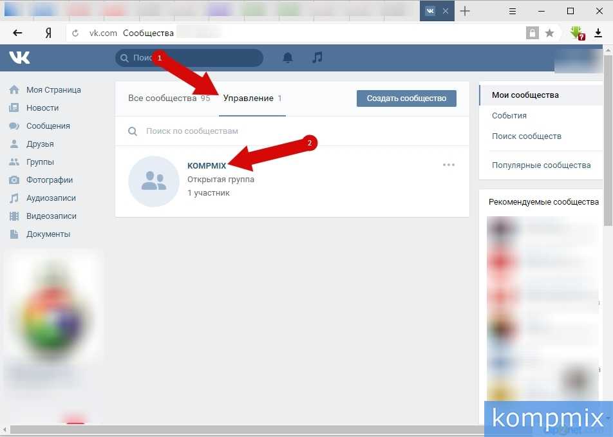
Task: Open the Друзья section
Action: [40, 144]
